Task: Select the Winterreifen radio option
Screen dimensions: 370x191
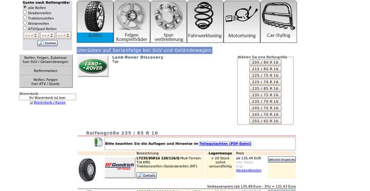Action: coord(25,23)
